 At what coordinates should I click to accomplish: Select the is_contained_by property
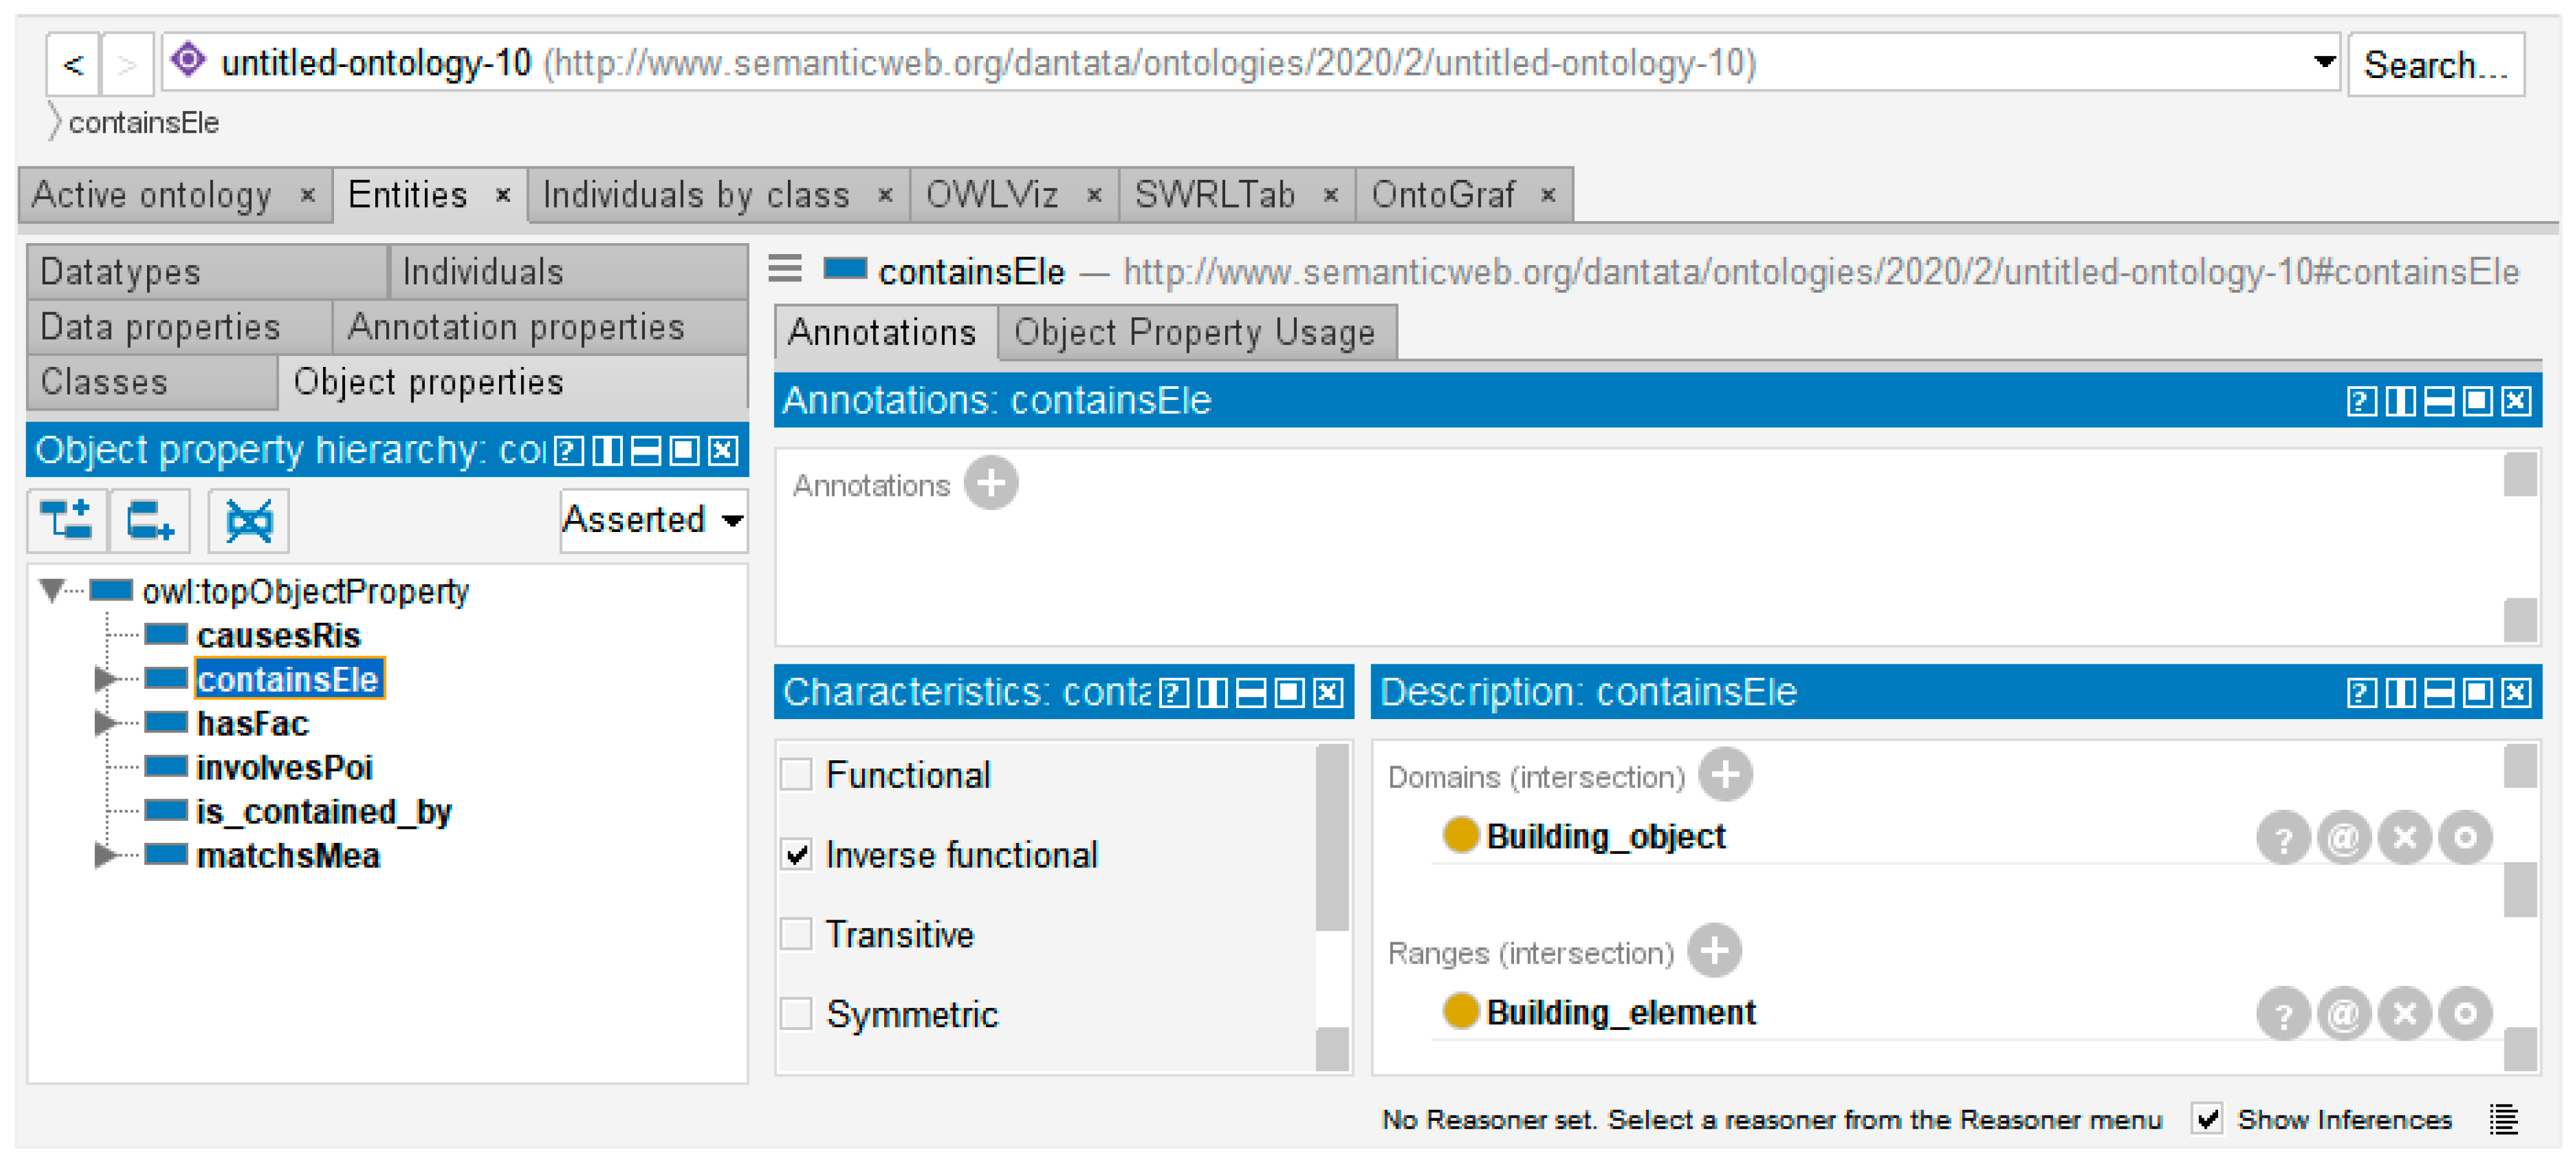click(323, 811)
